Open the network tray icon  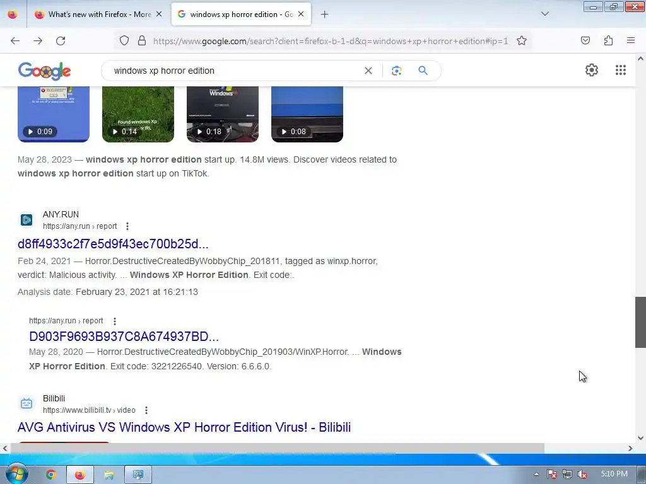click(x=567, y=475)
